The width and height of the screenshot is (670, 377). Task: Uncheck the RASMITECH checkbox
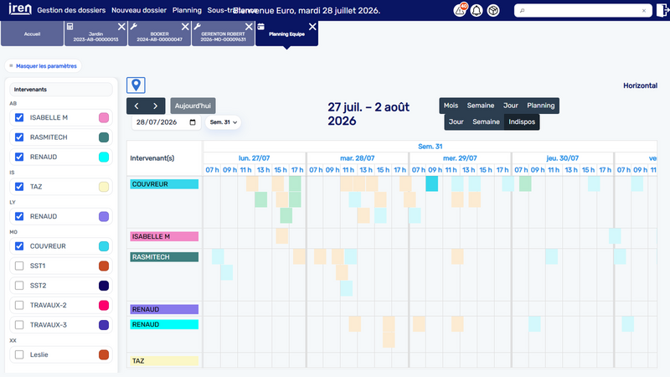coord(19,137)
